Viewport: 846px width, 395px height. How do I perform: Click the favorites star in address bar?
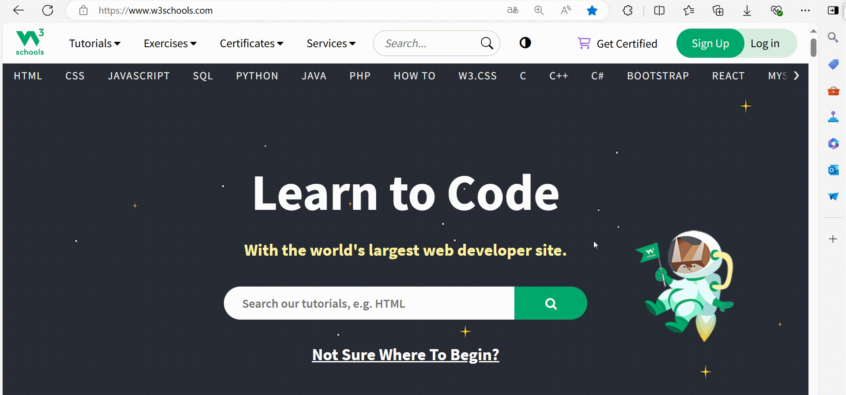pos(592,11)
